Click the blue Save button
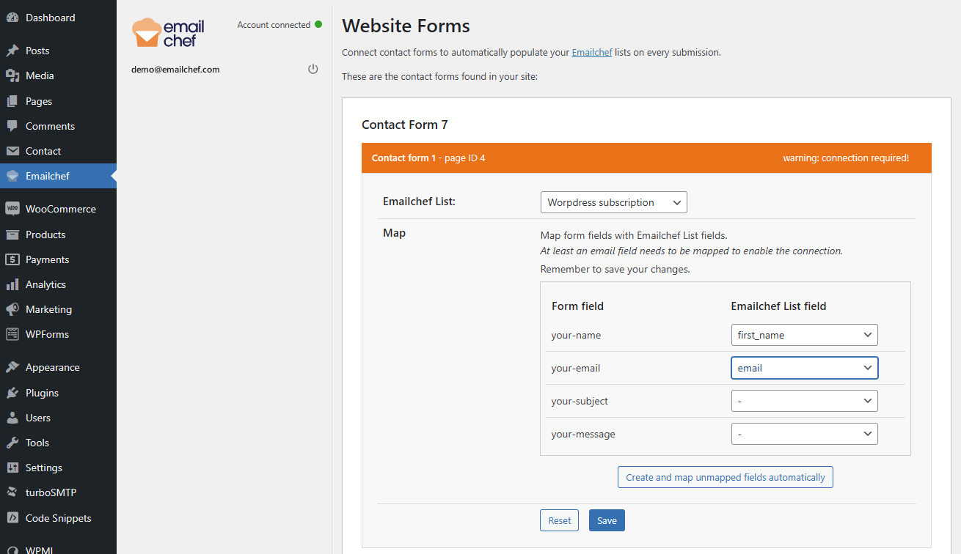Viewport: 961px width, 554px height. (x=607, y=520)
